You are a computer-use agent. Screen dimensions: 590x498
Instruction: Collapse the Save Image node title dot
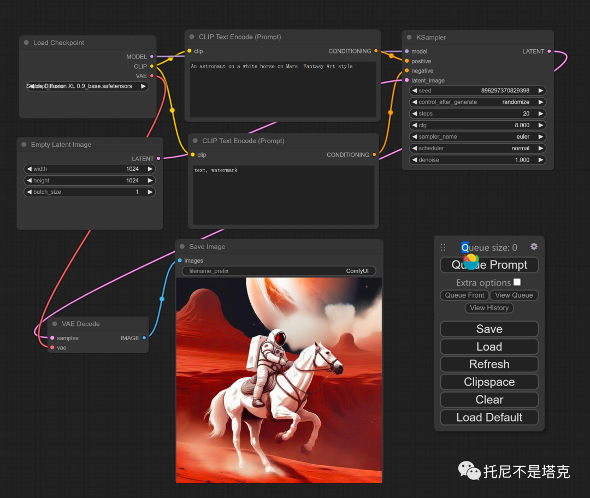point(182,246)
